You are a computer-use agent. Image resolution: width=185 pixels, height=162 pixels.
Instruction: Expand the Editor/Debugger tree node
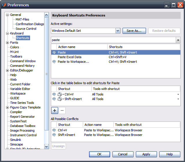pyautogui.click(x=8, y=70)
